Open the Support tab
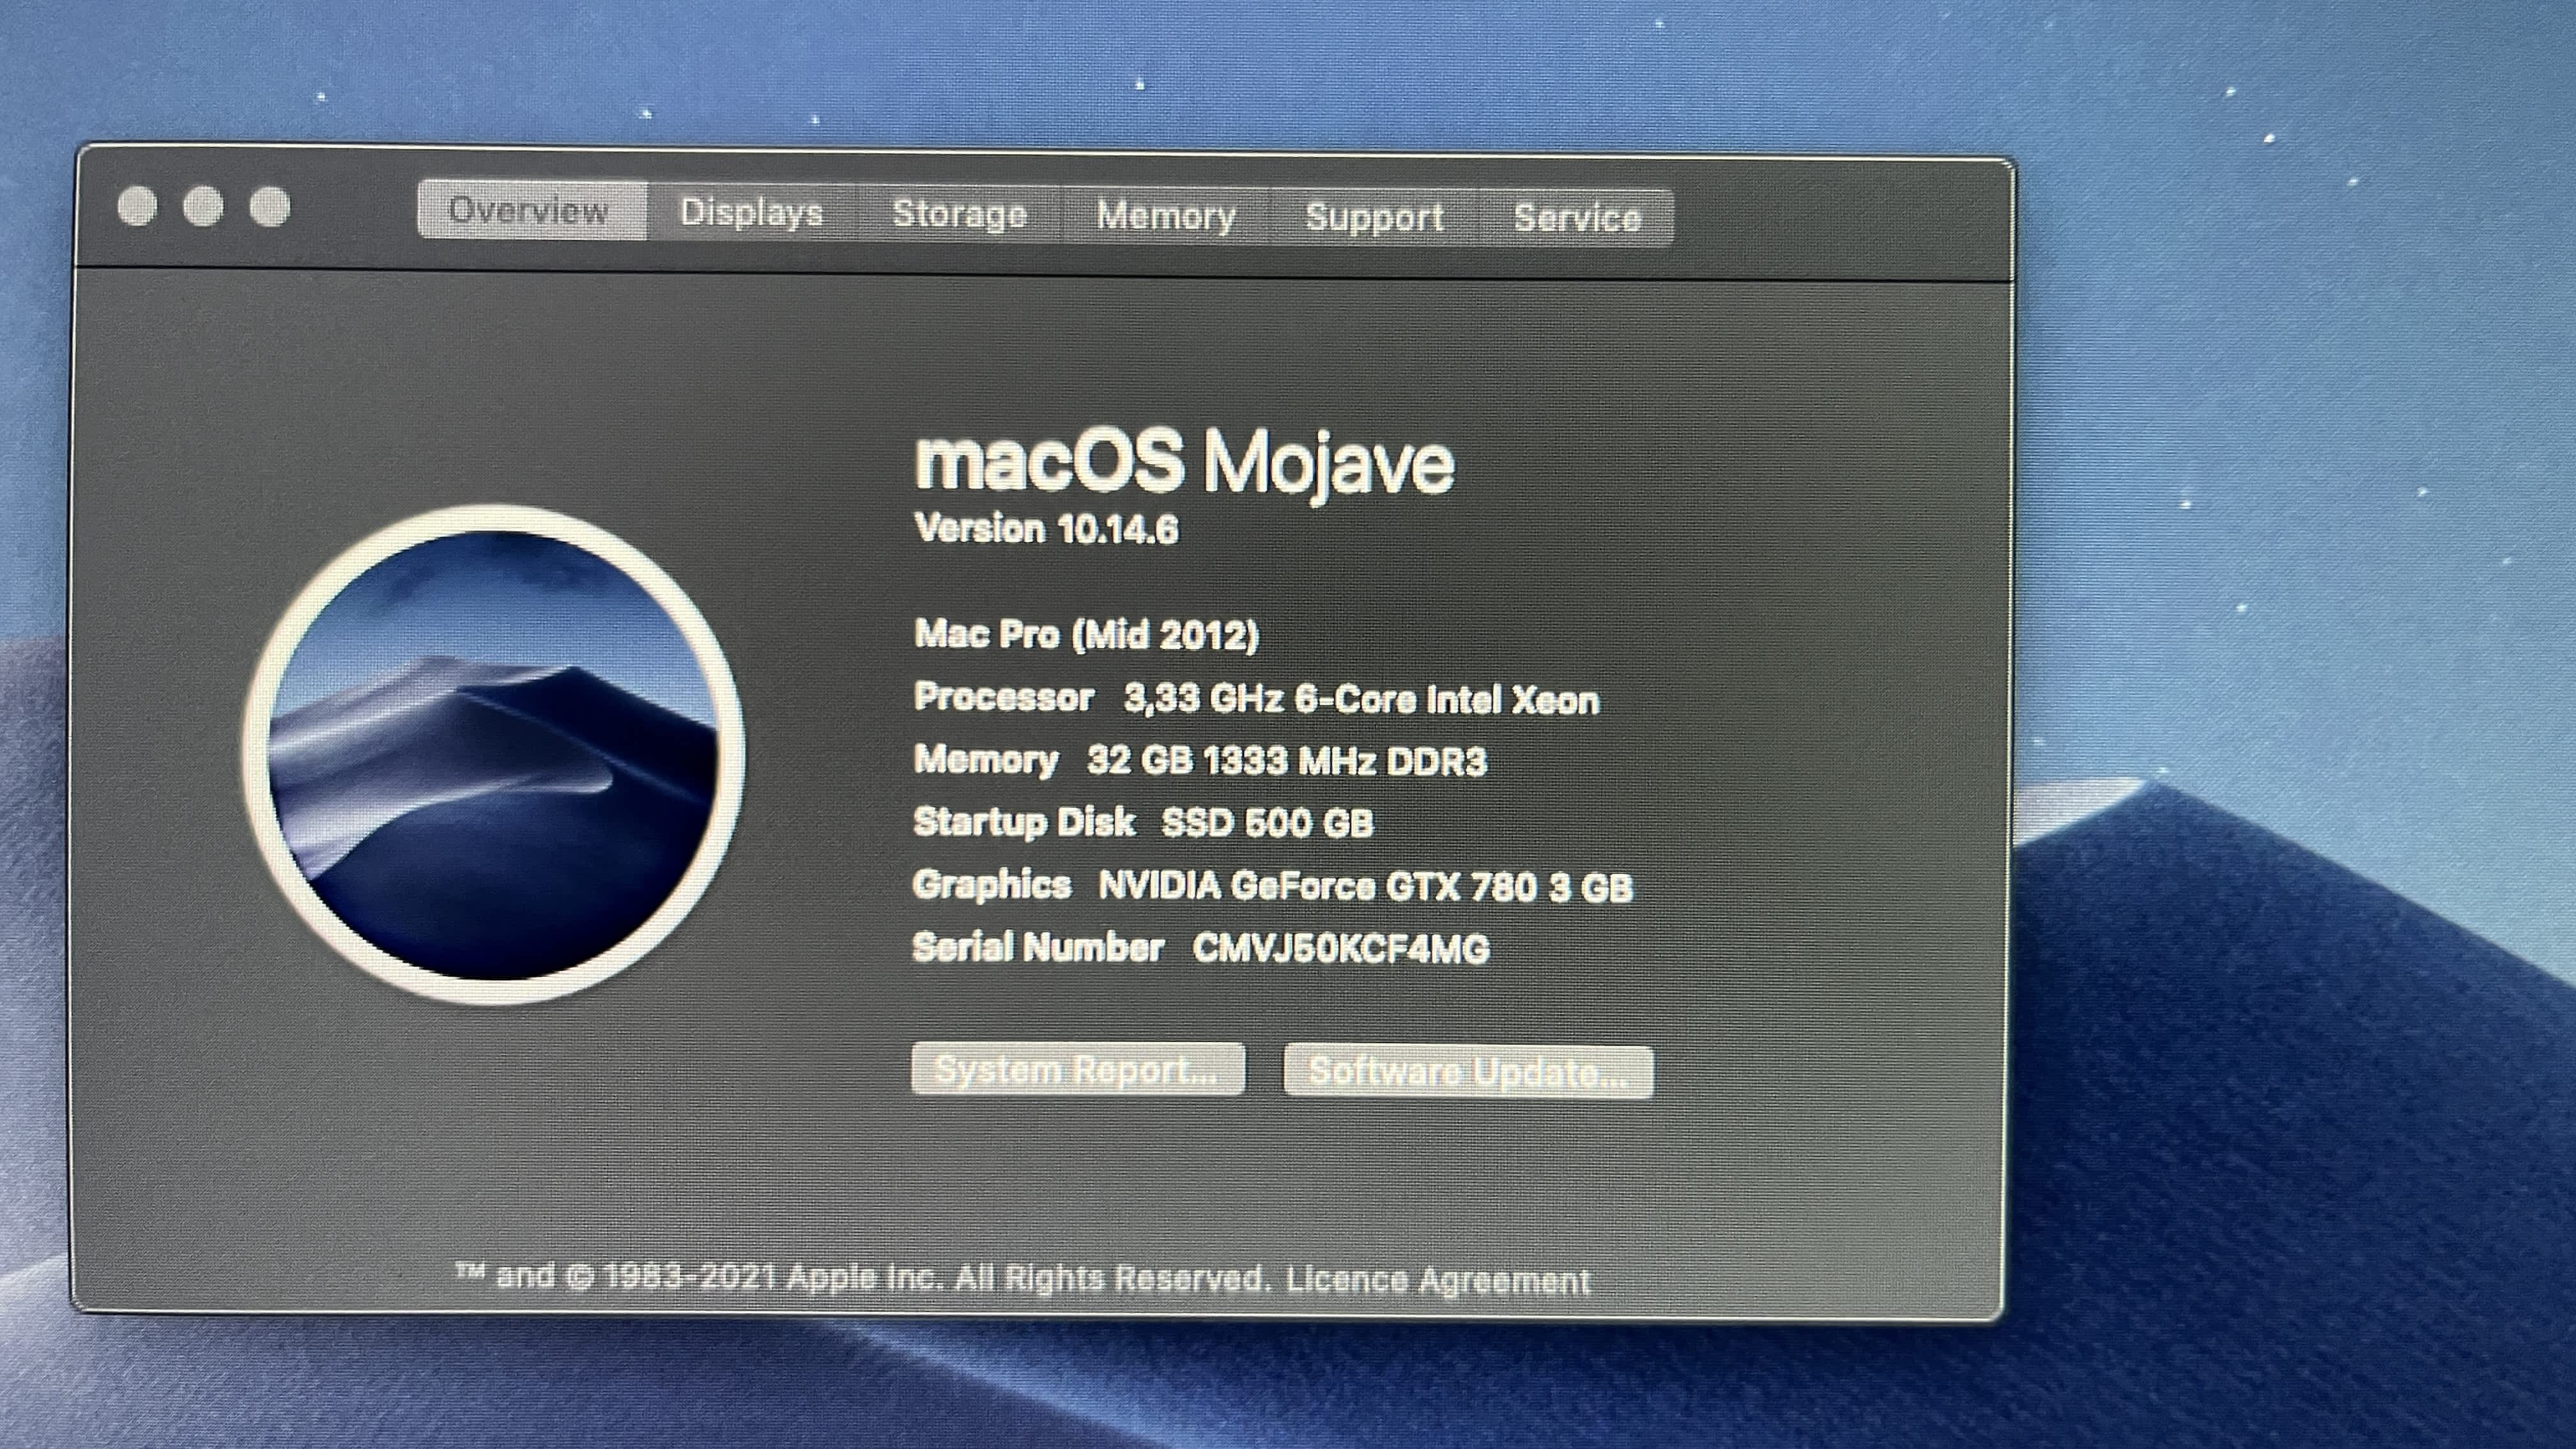Image resolution: width=2576 pixels, height=1449 pixels. point(1374,217)
